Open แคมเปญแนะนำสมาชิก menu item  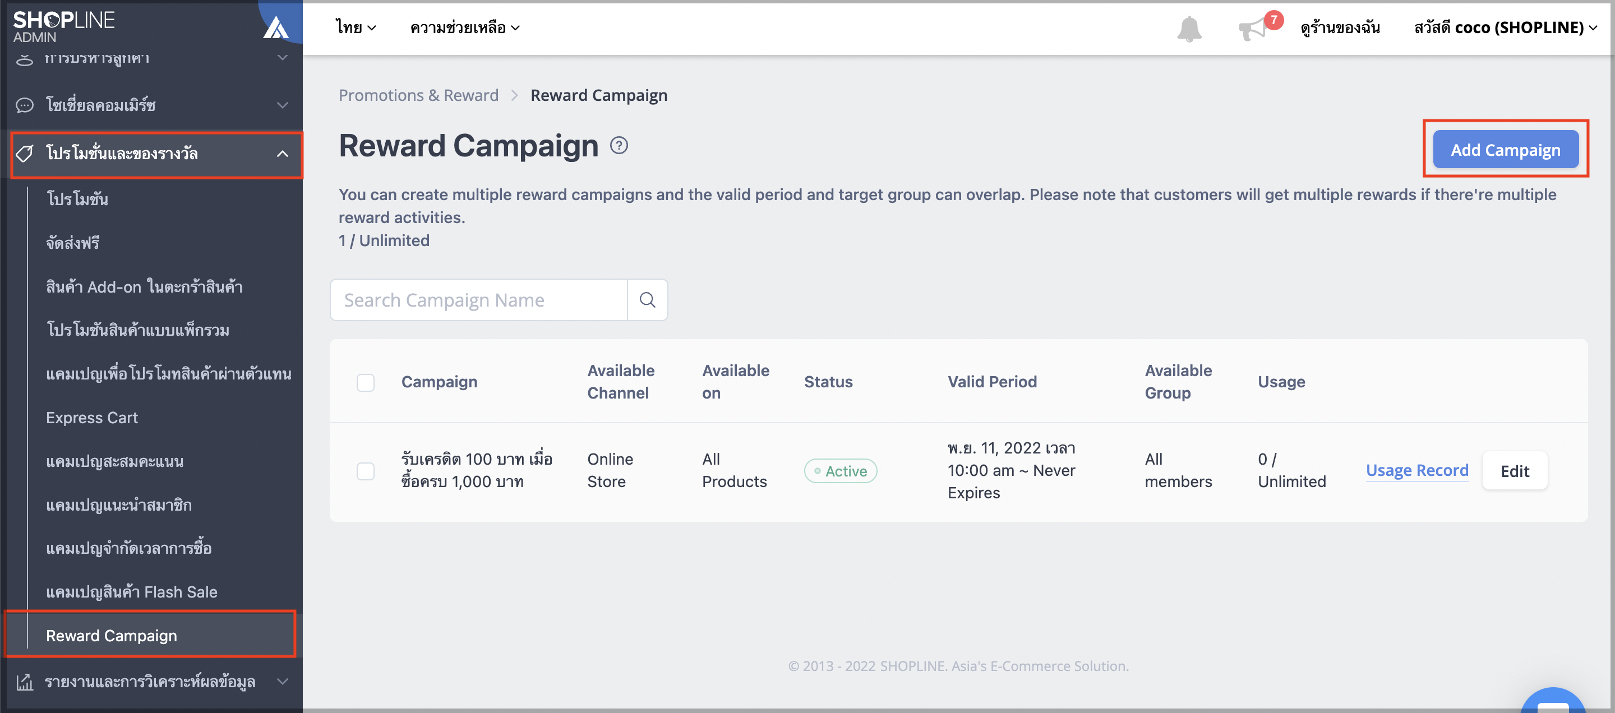pos(119,505)
